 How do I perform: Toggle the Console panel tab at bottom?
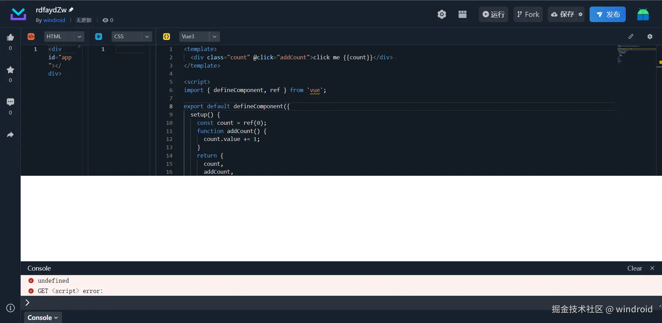pos(43,317)
